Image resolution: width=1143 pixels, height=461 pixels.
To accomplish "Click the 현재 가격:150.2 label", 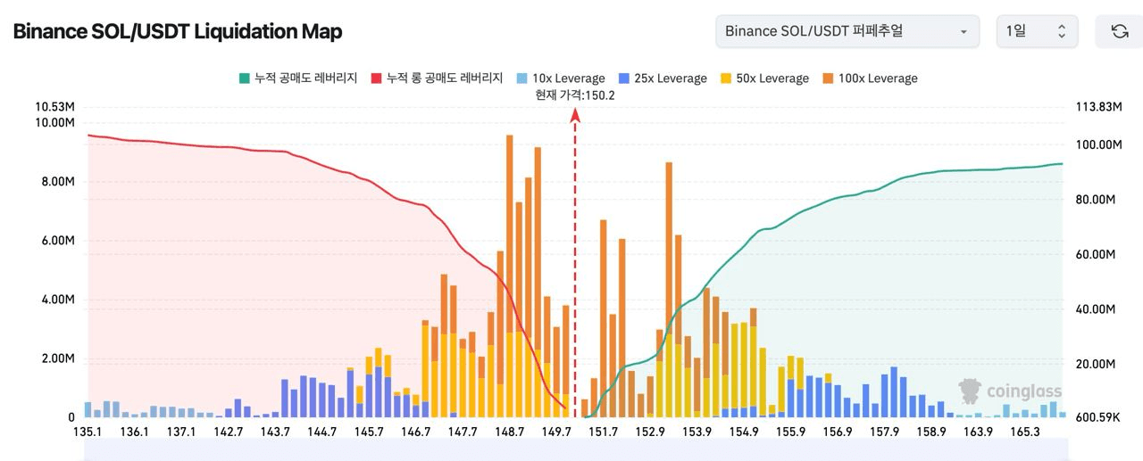I will tap(575, 95).
